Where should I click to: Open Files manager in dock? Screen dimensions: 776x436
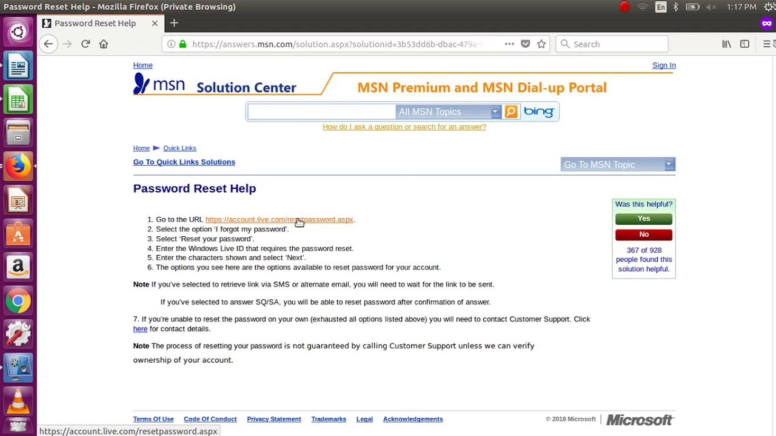(x=18, y=133)
